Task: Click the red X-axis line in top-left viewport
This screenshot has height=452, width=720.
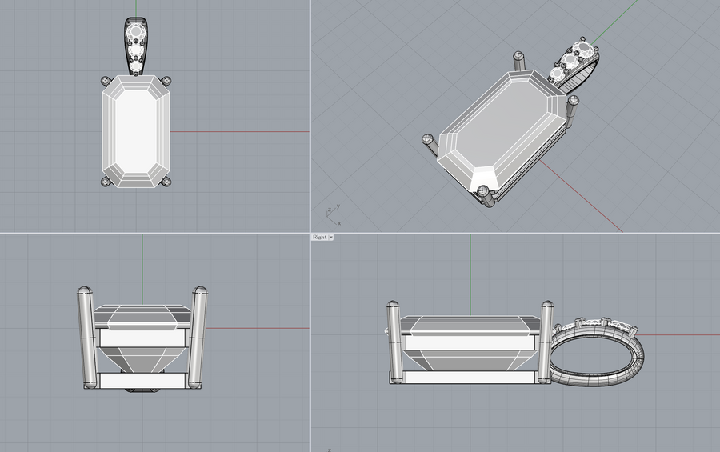Action: [x=240, y=131]
